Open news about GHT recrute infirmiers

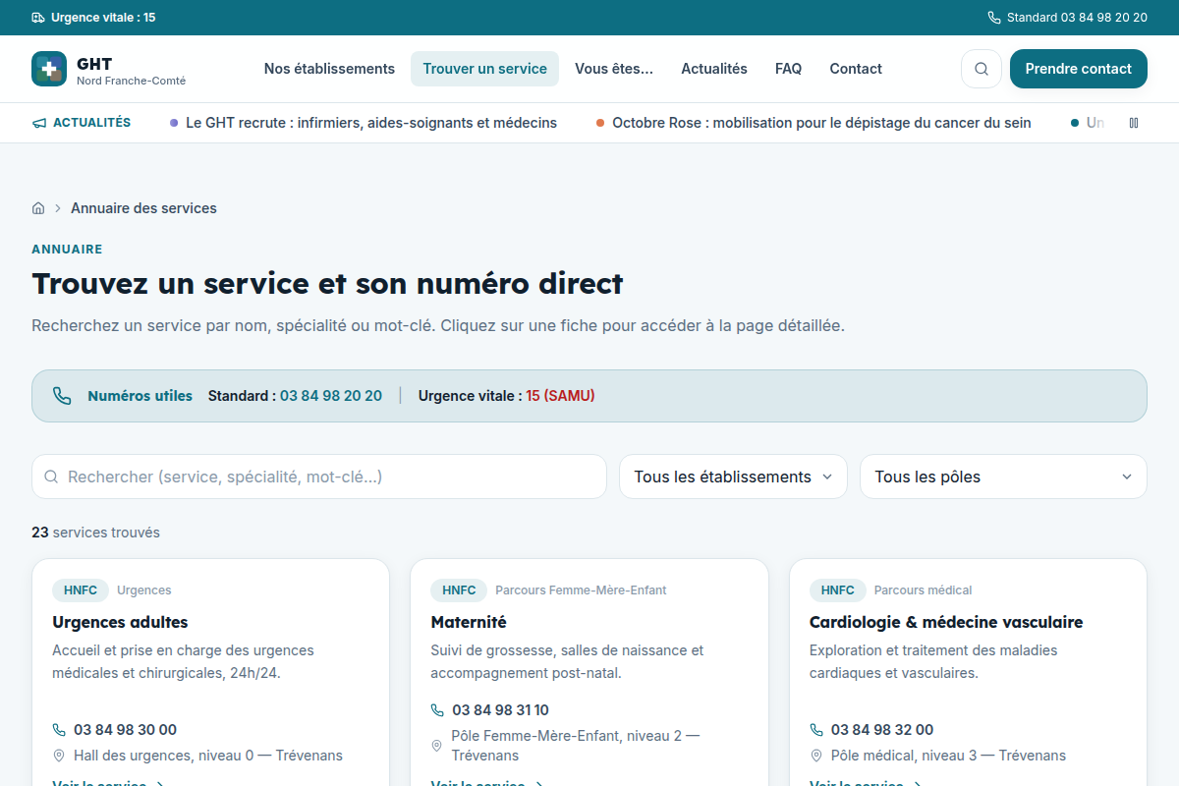[x=364, y=123]
